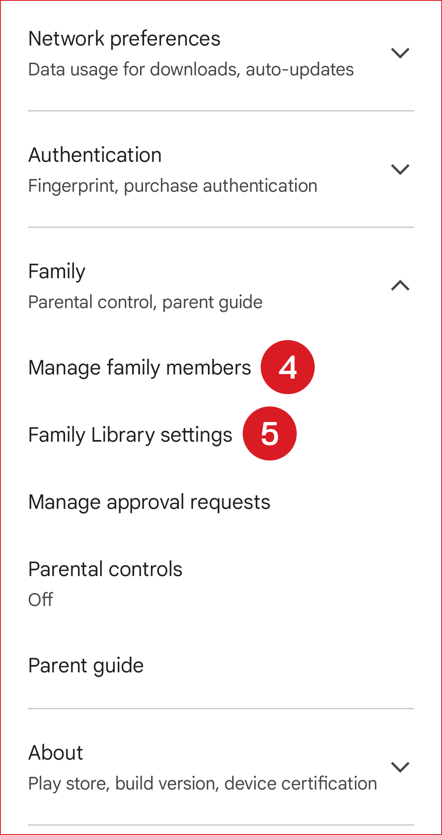Collapse the Family section chevron

(x=400, y=286)
